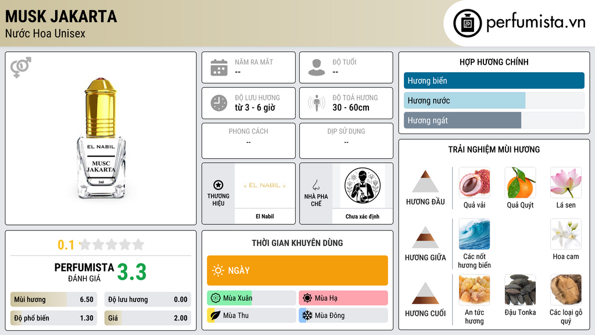Screen dimensions: 595x335
Task: Click the Mùa Xuân flower icon
Action: pyautogui.click(x=216, y=298)
